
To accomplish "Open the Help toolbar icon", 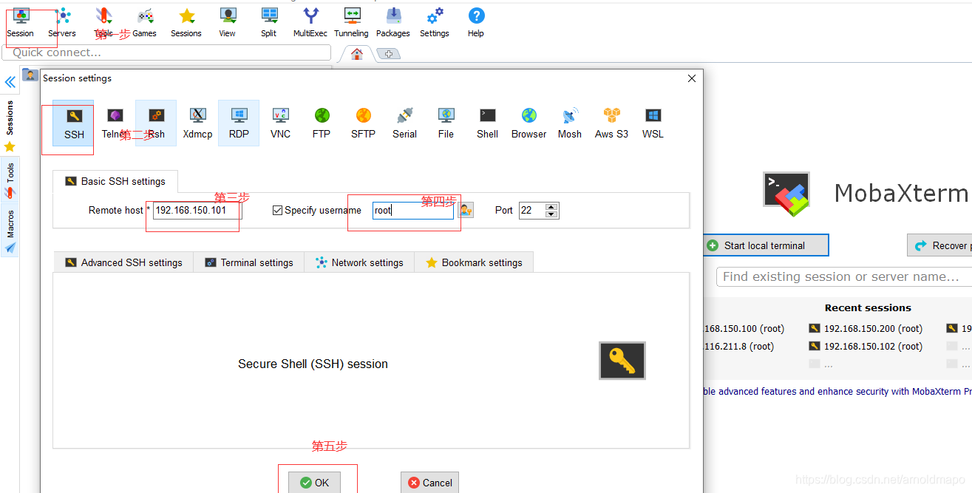I will tap(476, 23).
